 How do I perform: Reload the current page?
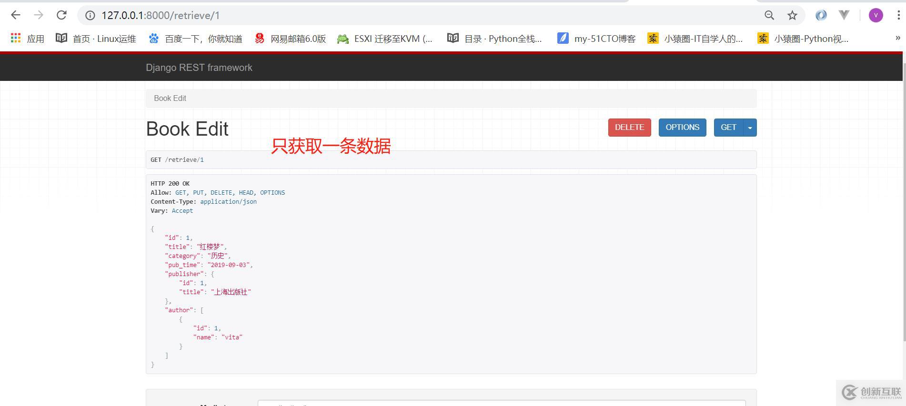[61, 15]
